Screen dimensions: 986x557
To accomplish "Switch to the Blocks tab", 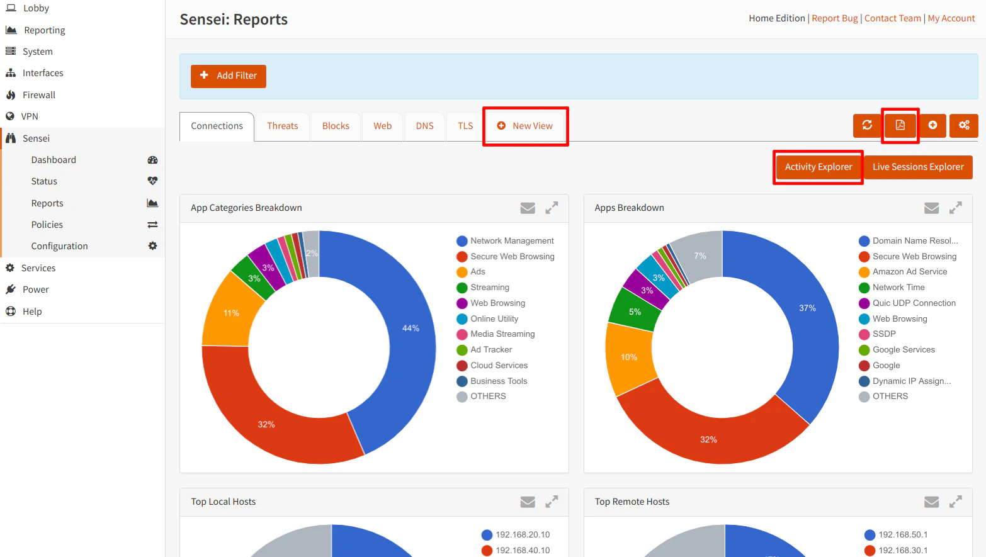I will [336, 127].
